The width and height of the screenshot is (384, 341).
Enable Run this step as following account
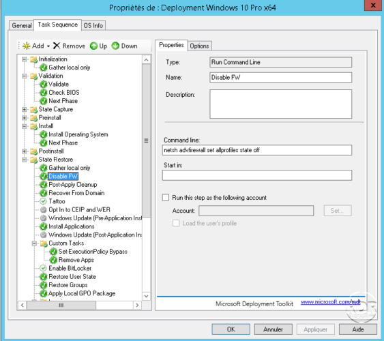click(x=166, y=198)
